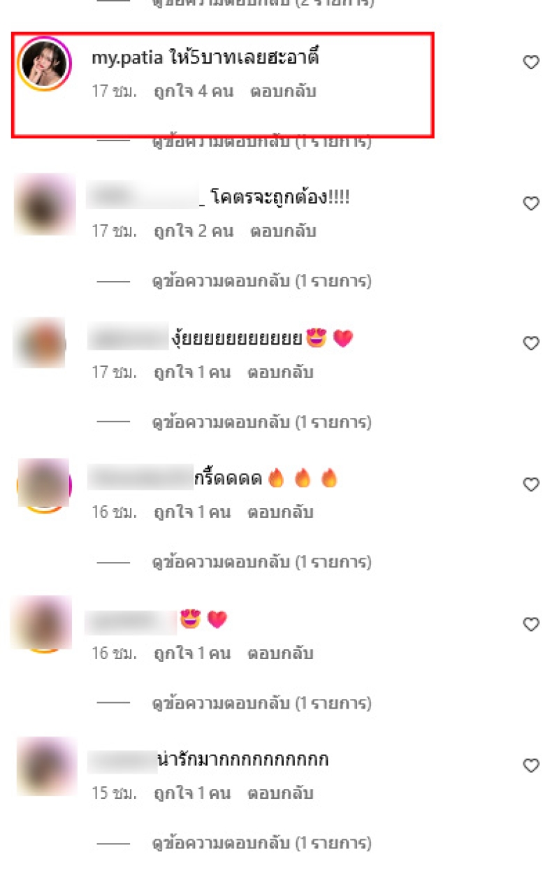
Task: Tap heart beside the งุ้ยยยยย comment
Action: (x=531, y=343)
